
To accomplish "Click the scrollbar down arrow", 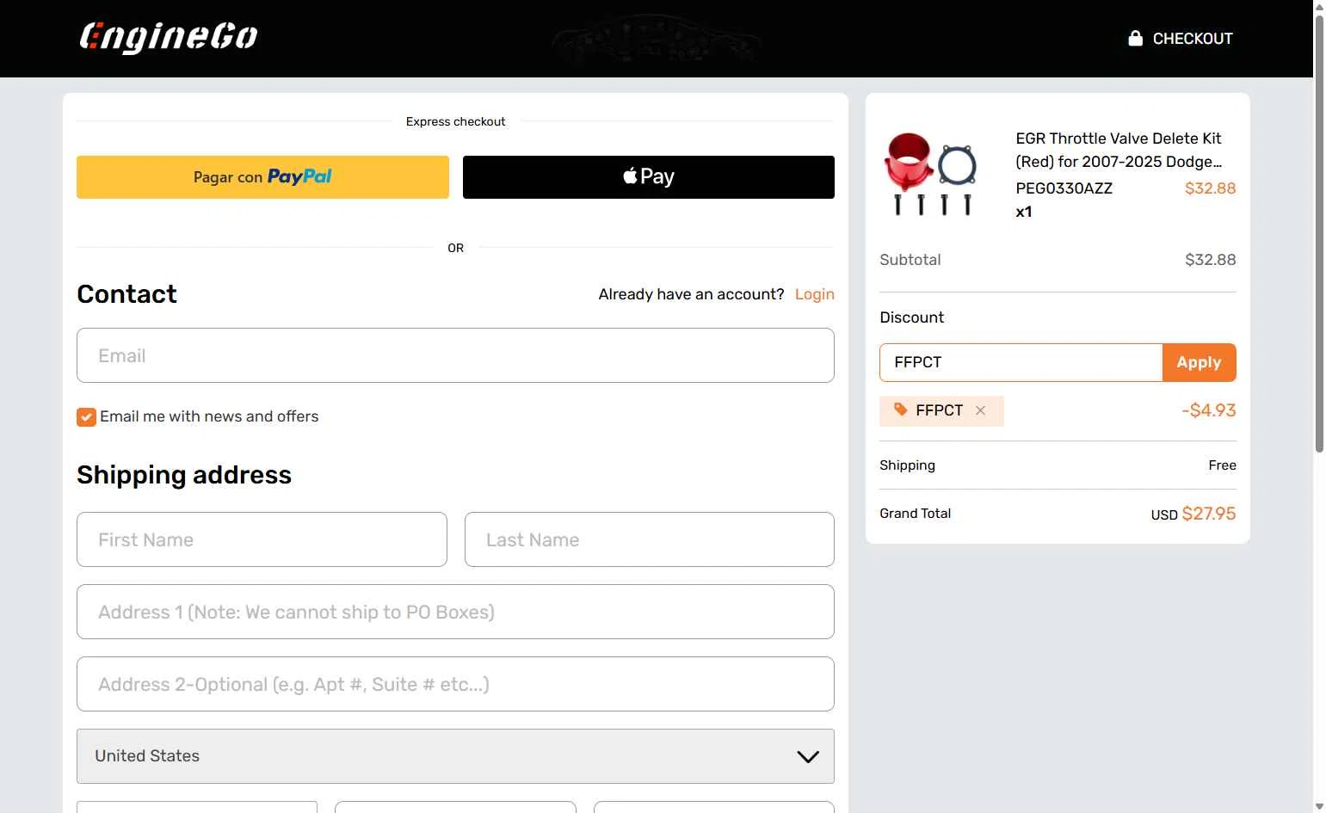I will (x=1319, y=806).
